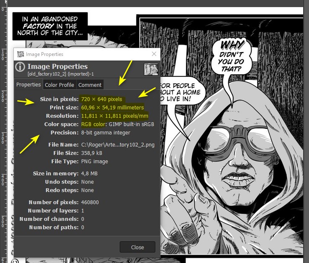Viewport: 309px width, 263px height.
Task: Click the 'IN AN ABANDONED FACTORY' caption box on canvas
Action: 50,26
